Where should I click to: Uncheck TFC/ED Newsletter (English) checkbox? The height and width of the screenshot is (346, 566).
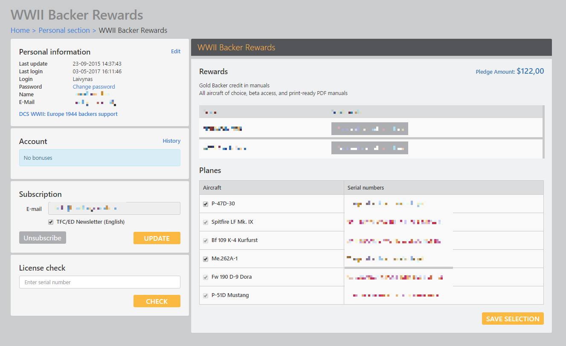(51, 222)
